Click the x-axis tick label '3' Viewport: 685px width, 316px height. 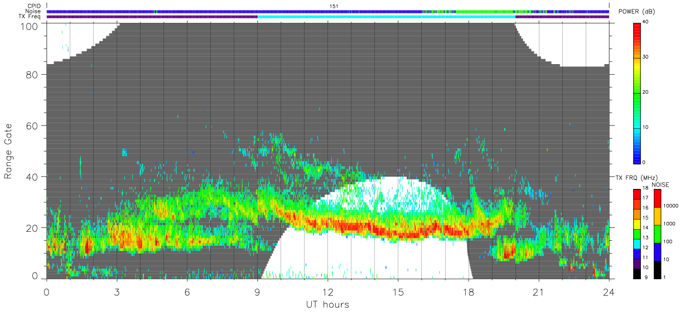pos(117,291)
